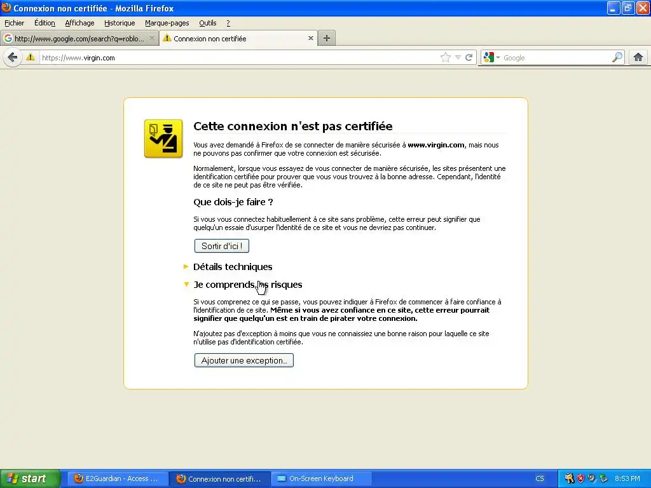The width and height of the screenshot is (651, 488).
Task: Select Connexion non certifiée taskbar button
Action: pyautogui.click(x=220, y=478)
